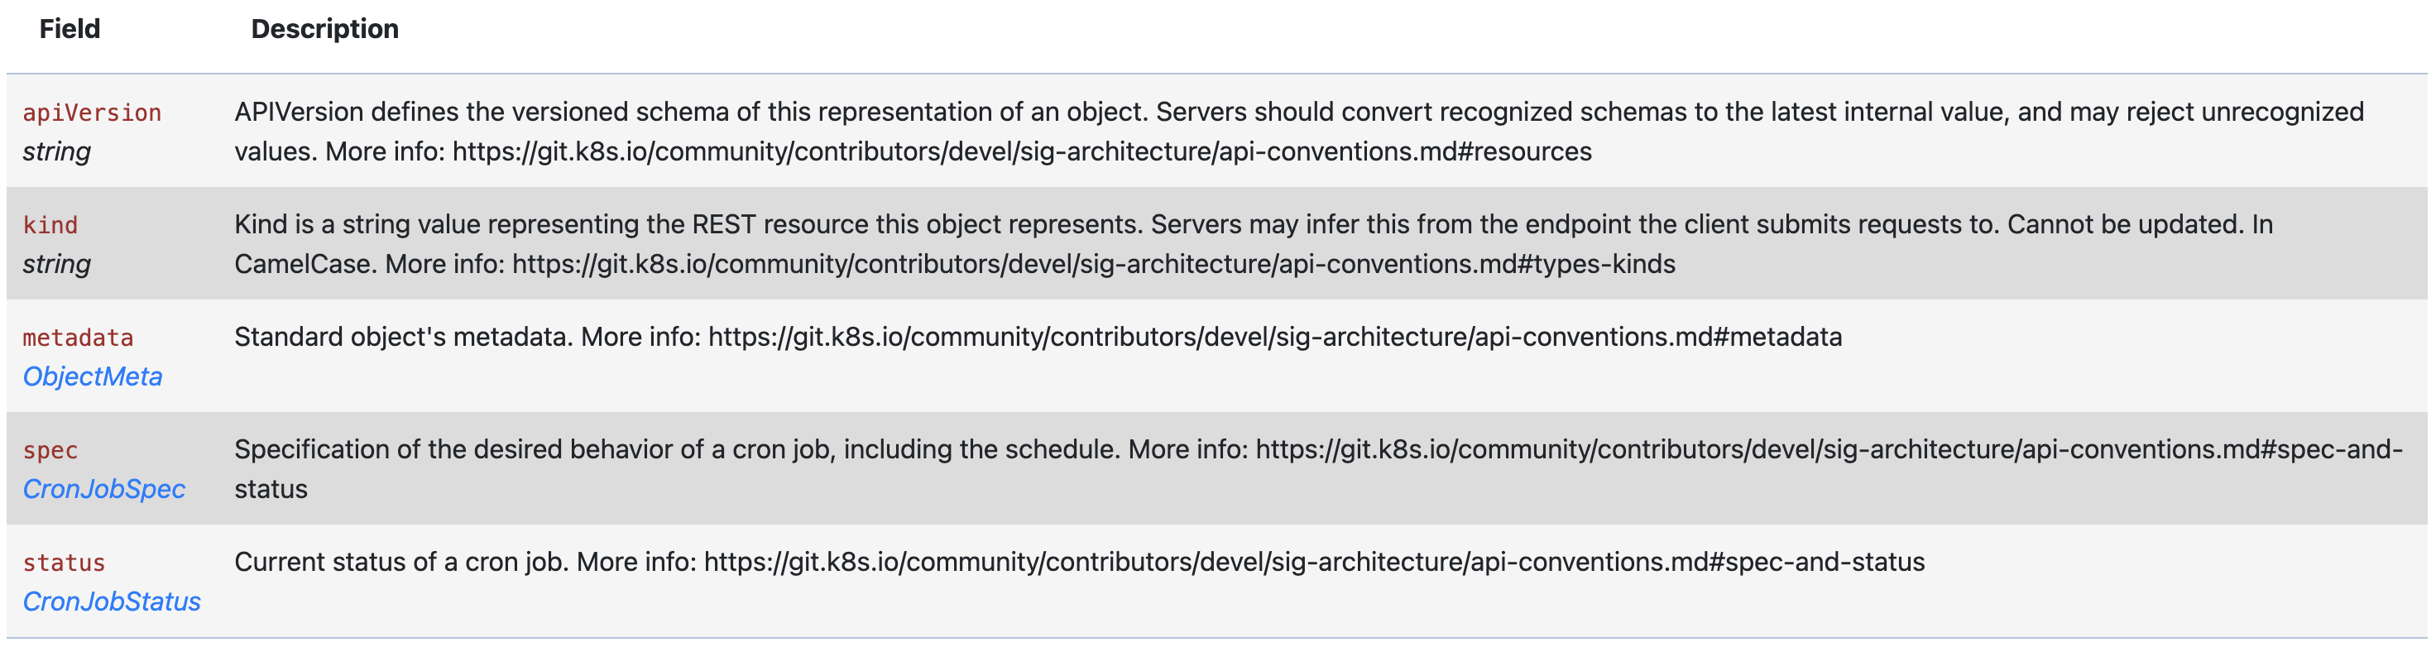Click the apiVersion field name

pyautogui.click(x=92, y=113)
